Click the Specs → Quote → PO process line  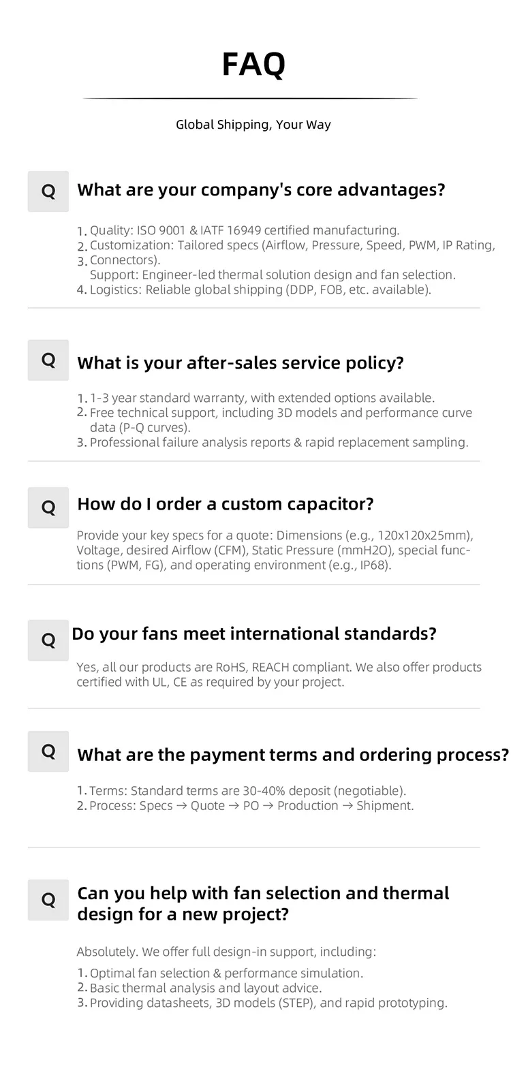251,806
